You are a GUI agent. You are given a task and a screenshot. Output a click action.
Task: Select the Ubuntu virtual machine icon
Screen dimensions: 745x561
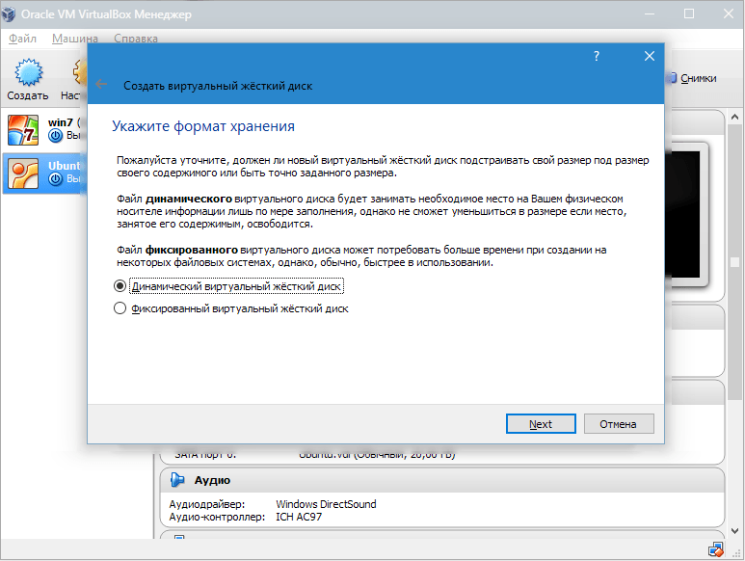(x=22, y=173)
